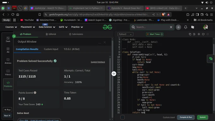Select the Problem tab
The width and height of the screenshot is (215, 121).
click(26, 34)
